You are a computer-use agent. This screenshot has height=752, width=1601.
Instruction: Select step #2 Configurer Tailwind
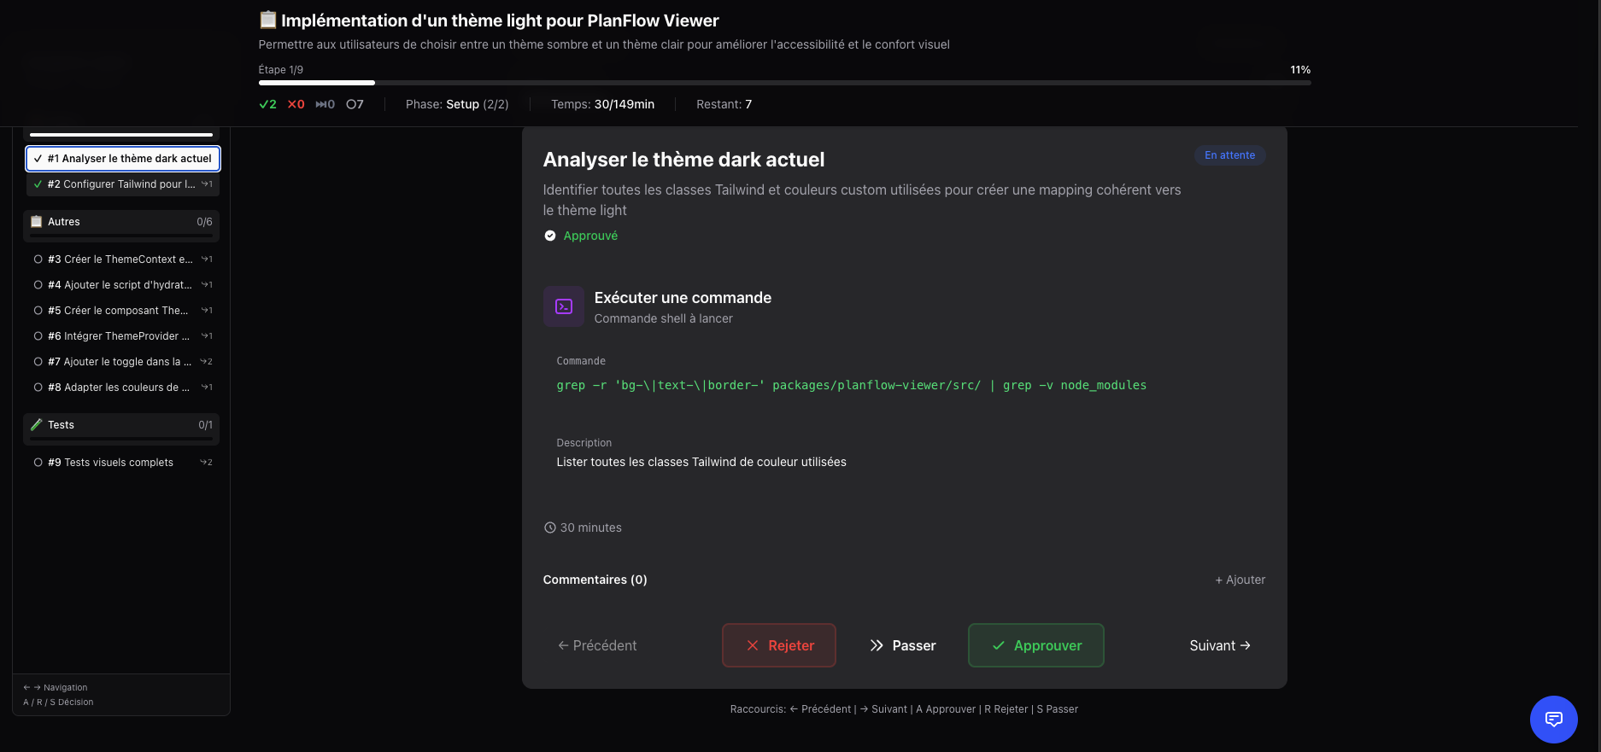point(123,184)
